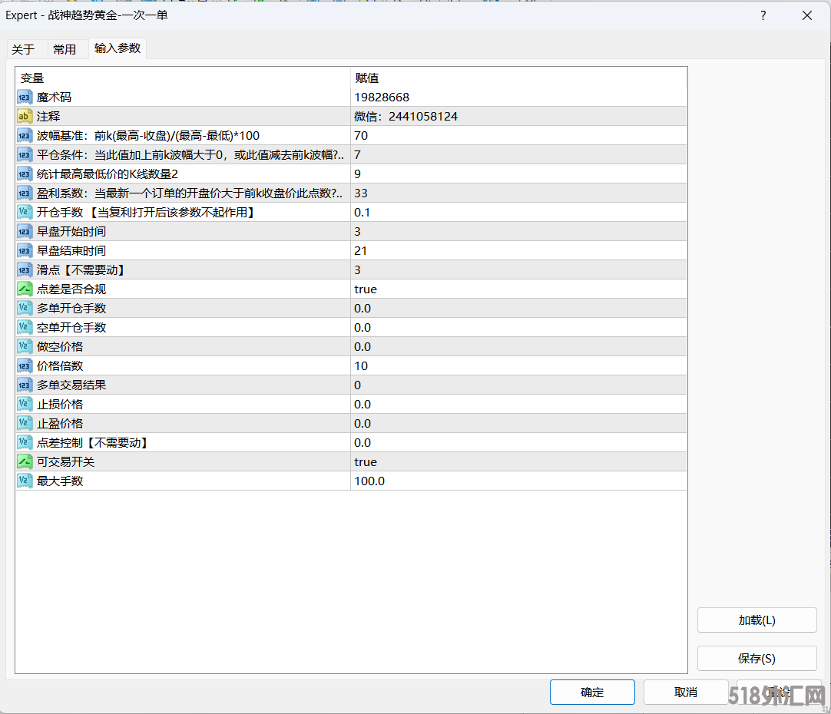Click the 加载(L) button
The width and height of the screenshot is (831, 714).
(x=757, y=620)
